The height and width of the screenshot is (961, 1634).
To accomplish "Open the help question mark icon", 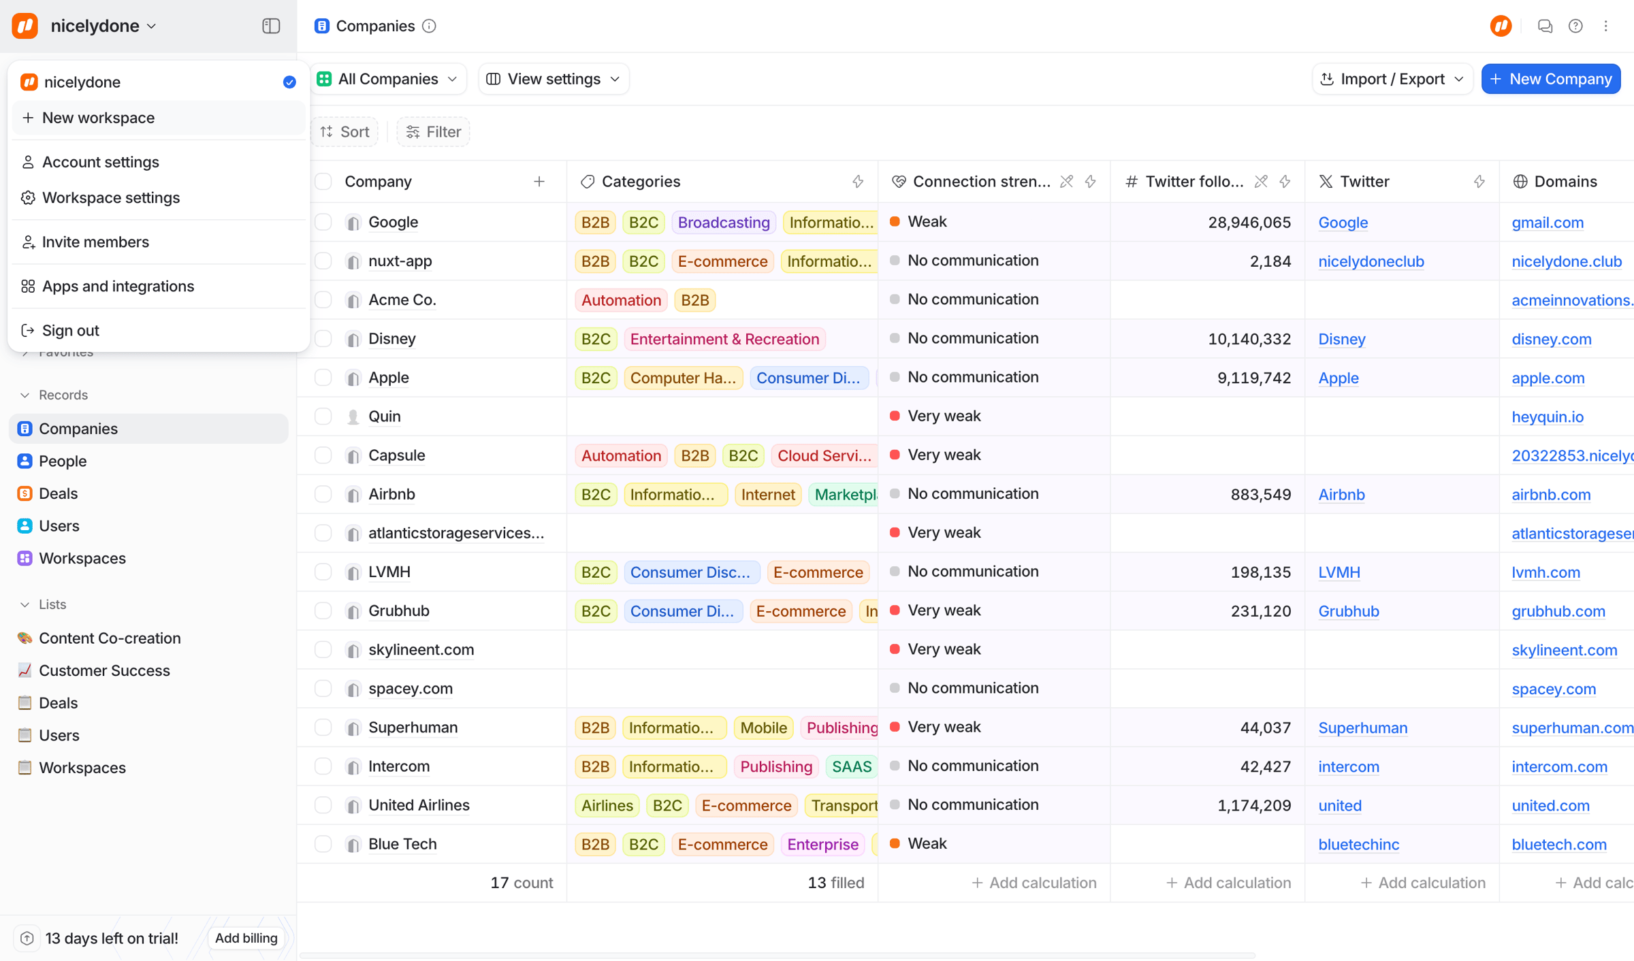I will (1575, 26).
